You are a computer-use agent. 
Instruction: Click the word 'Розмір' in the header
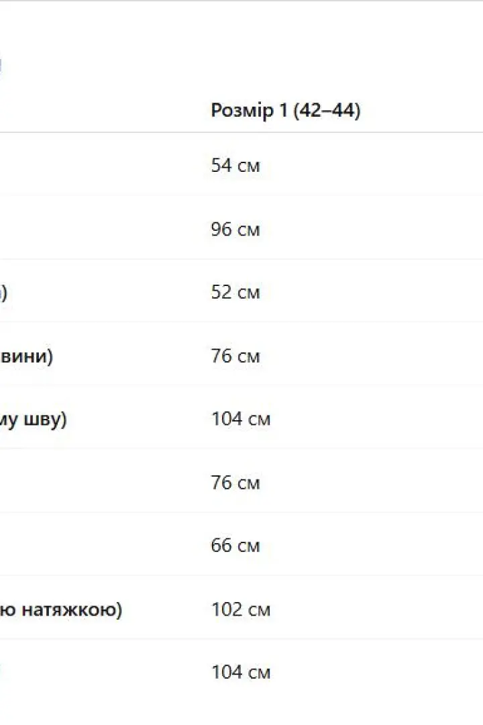tap(242, 111)
